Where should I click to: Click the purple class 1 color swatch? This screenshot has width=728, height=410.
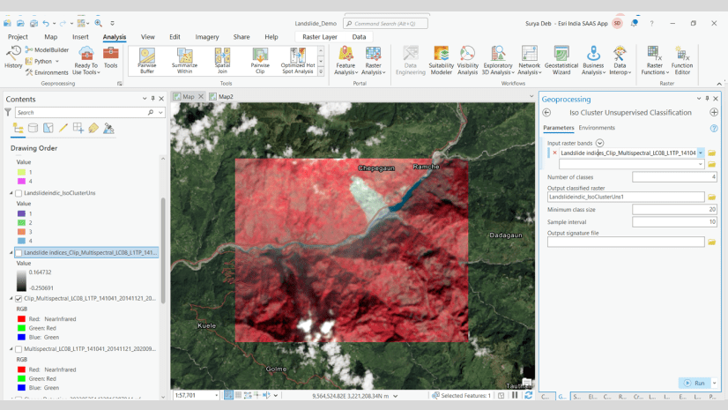tap(21, 213)
